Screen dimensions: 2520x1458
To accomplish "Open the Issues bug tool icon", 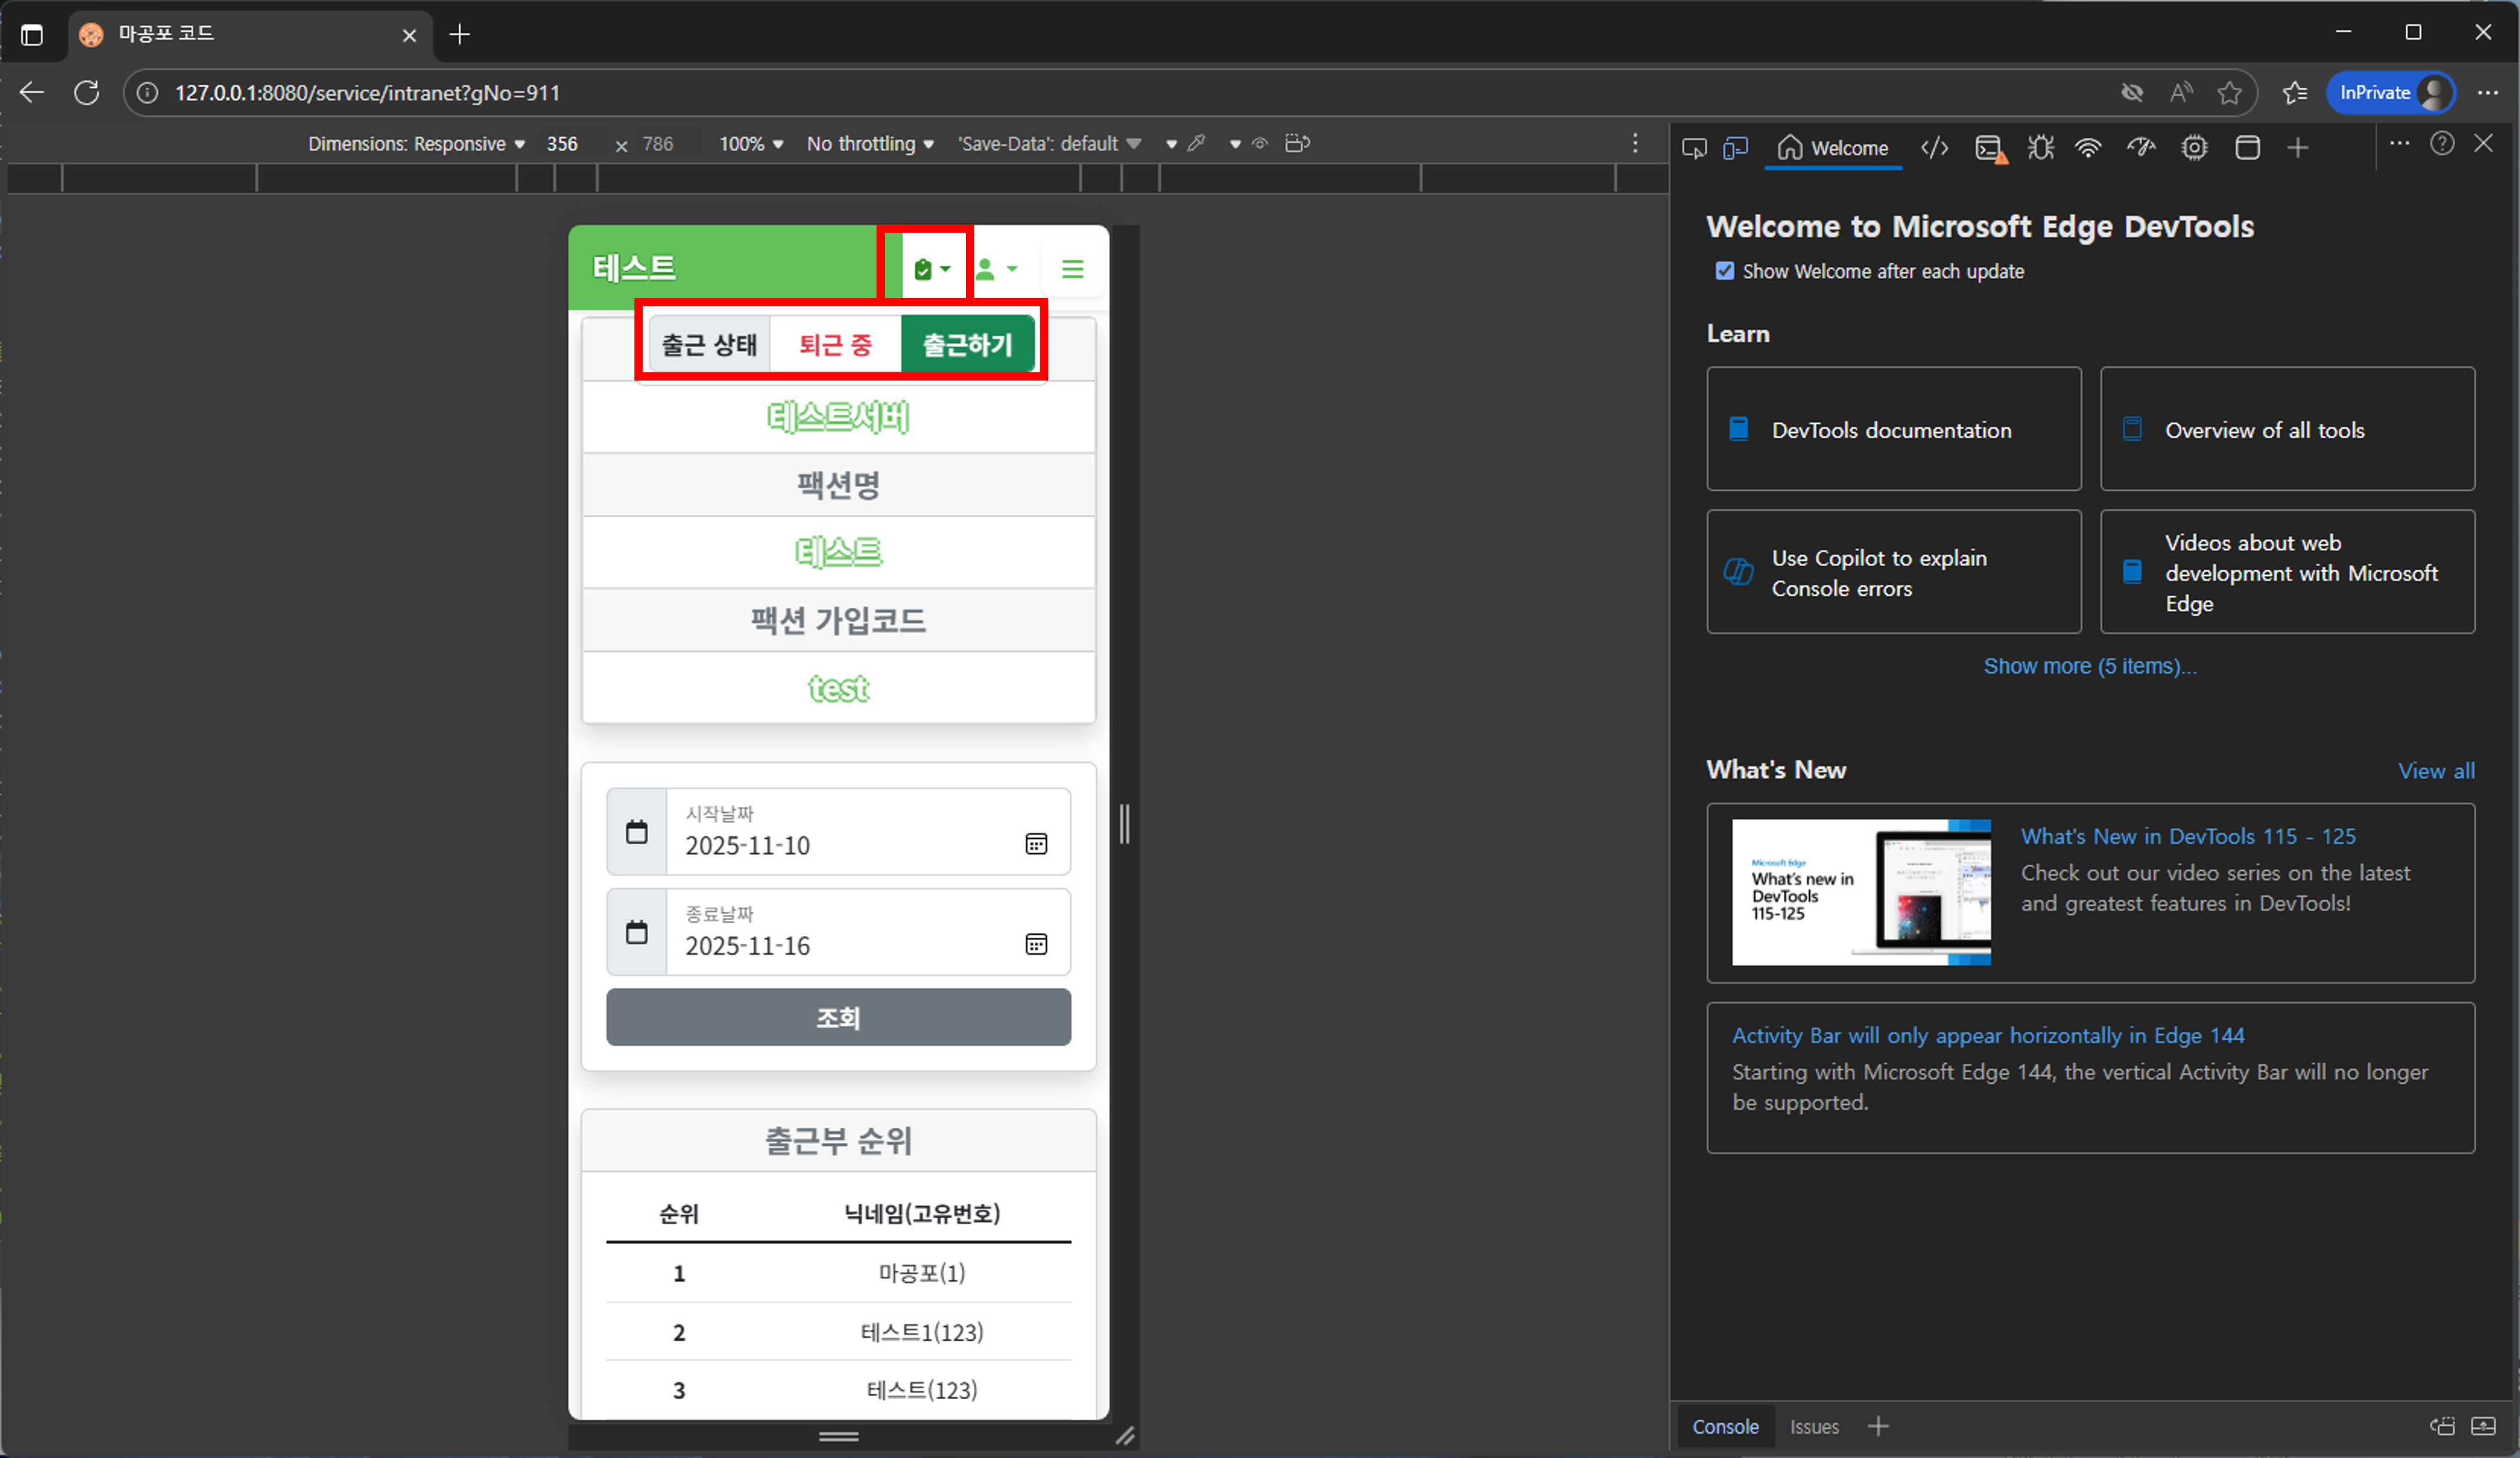I will click(2040, 147).
